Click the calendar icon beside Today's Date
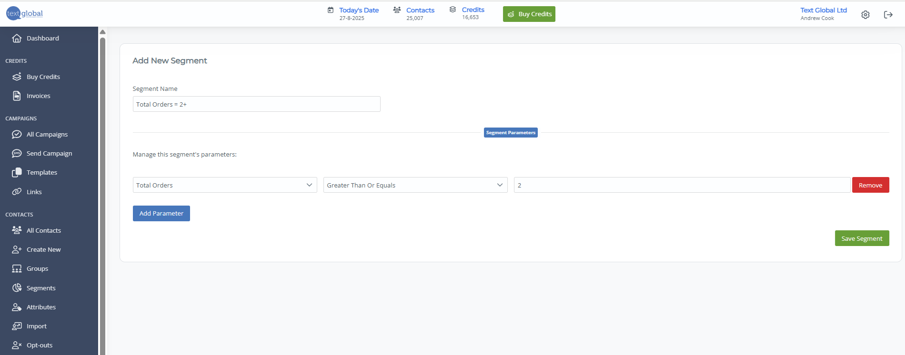 [x=331, y=10]
